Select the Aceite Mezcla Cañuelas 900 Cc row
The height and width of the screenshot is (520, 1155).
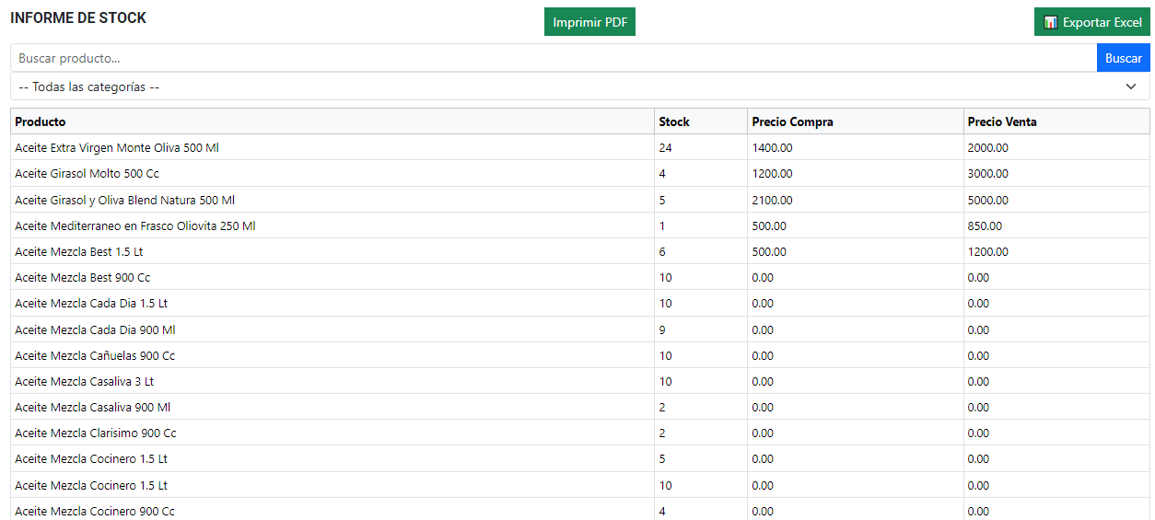coord(95,355)
